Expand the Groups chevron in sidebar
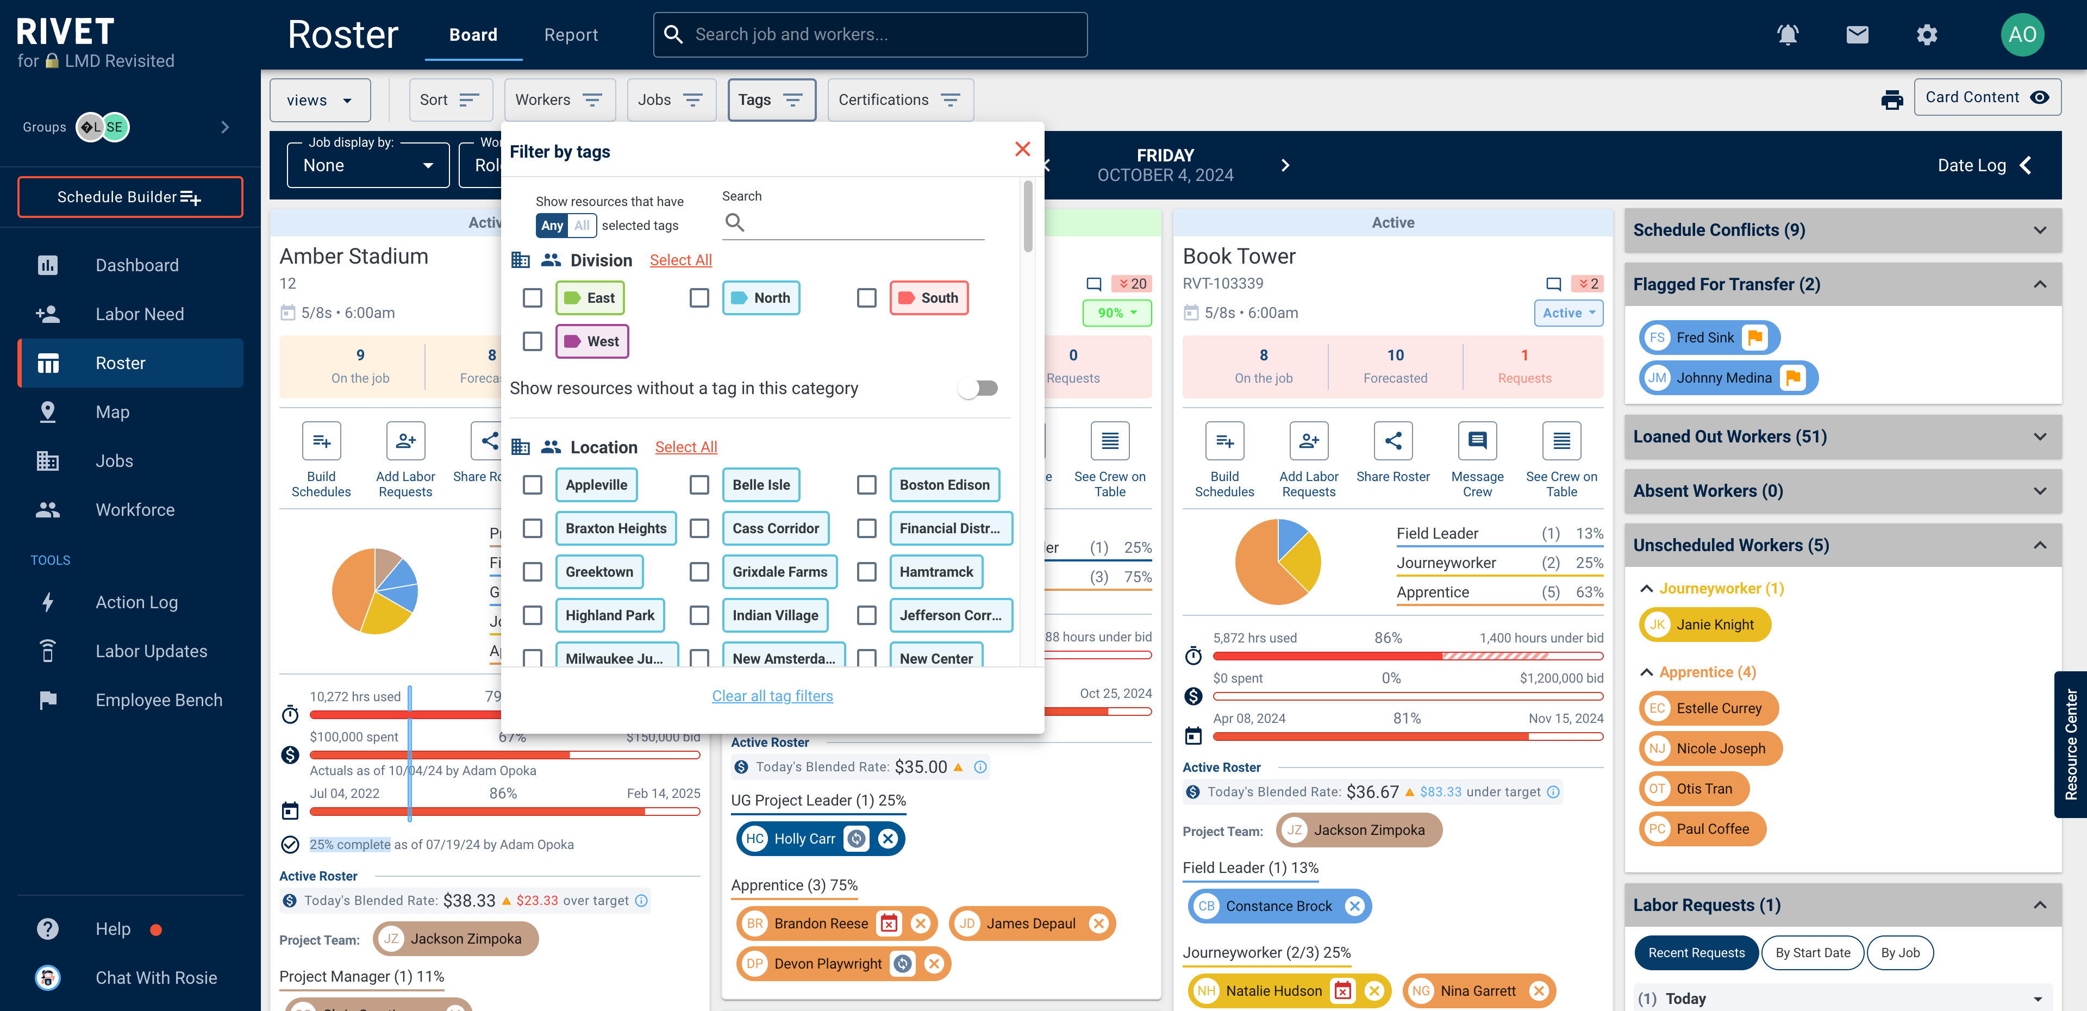 tap(225, 127)
